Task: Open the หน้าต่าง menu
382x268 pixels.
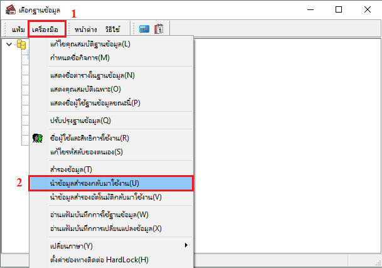Action: tap(85, 29)
